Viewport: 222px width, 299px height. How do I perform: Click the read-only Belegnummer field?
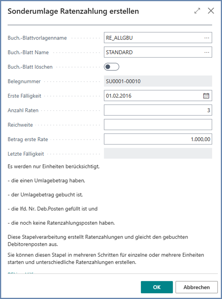[x=158, y=81]
